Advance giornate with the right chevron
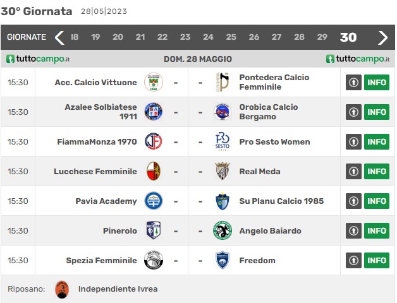Image resolution: width=397 pixels, height=303 pixels. (383, 38)
